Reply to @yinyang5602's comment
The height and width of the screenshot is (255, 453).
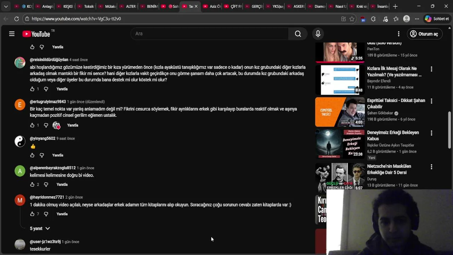[58, 155]
